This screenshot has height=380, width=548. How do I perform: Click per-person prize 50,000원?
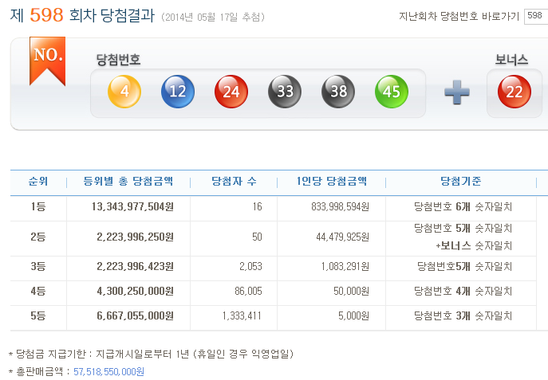click(351, 292)
